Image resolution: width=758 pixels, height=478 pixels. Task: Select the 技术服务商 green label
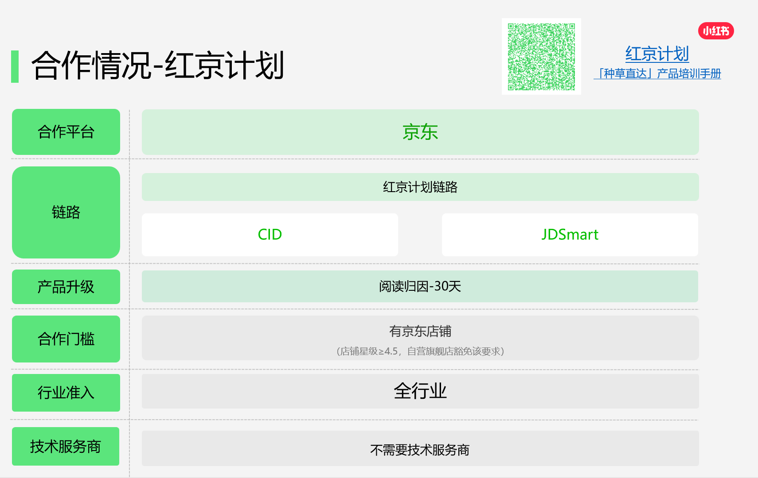coord(66,446)
